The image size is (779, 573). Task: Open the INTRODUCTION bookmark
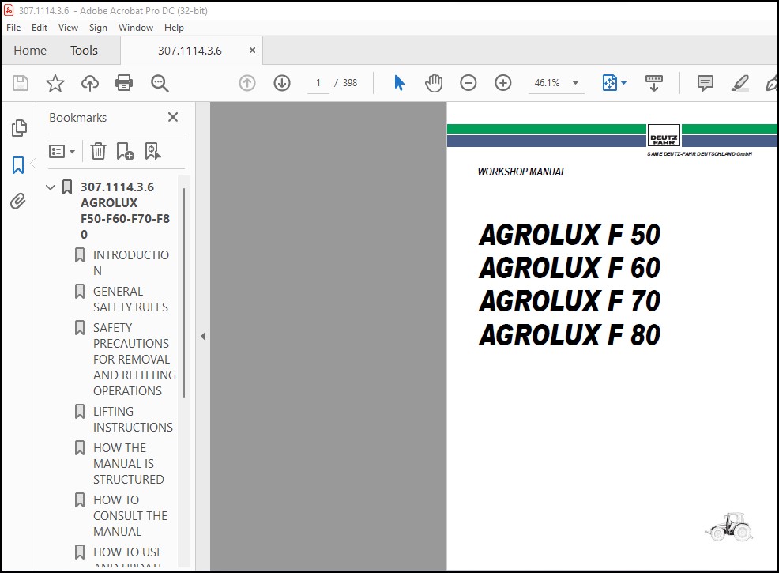(131, 263)
